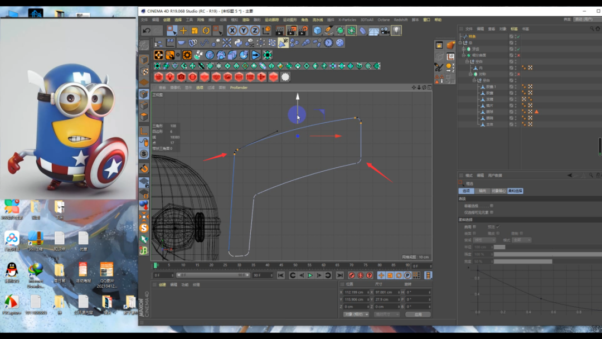Viewport: 602px width, 339px height.
Task: Click the Undo arrow icon
Action: click(146, 30)
